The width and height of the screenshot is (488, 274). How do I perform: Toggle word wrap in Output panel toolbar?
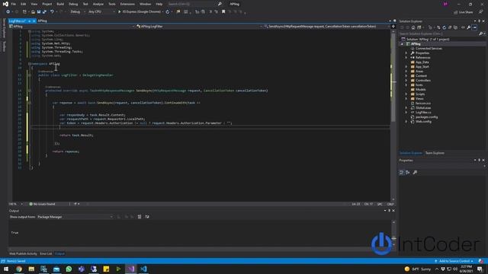pos(147,217)
